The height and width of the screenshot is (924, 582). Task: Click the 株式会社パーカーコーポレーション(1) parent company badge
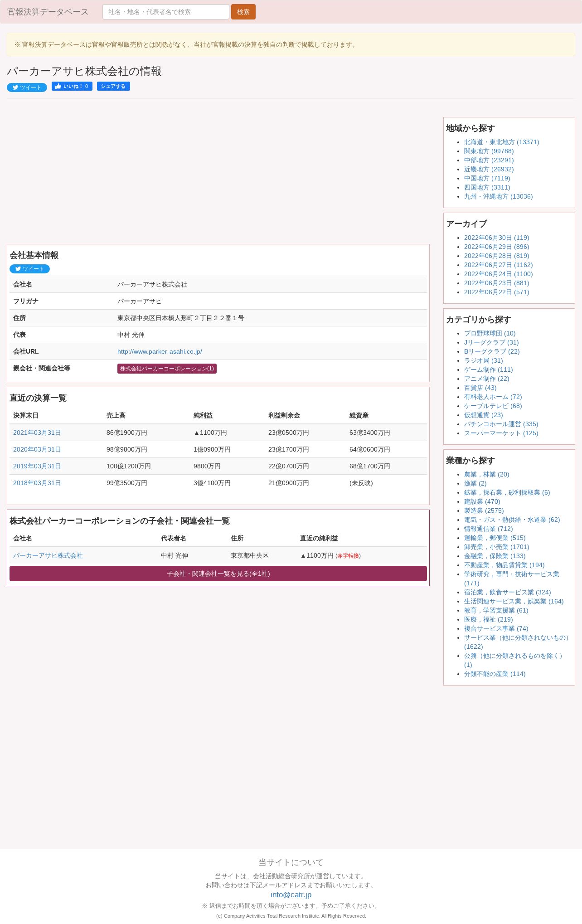click(x=167, y=369)
